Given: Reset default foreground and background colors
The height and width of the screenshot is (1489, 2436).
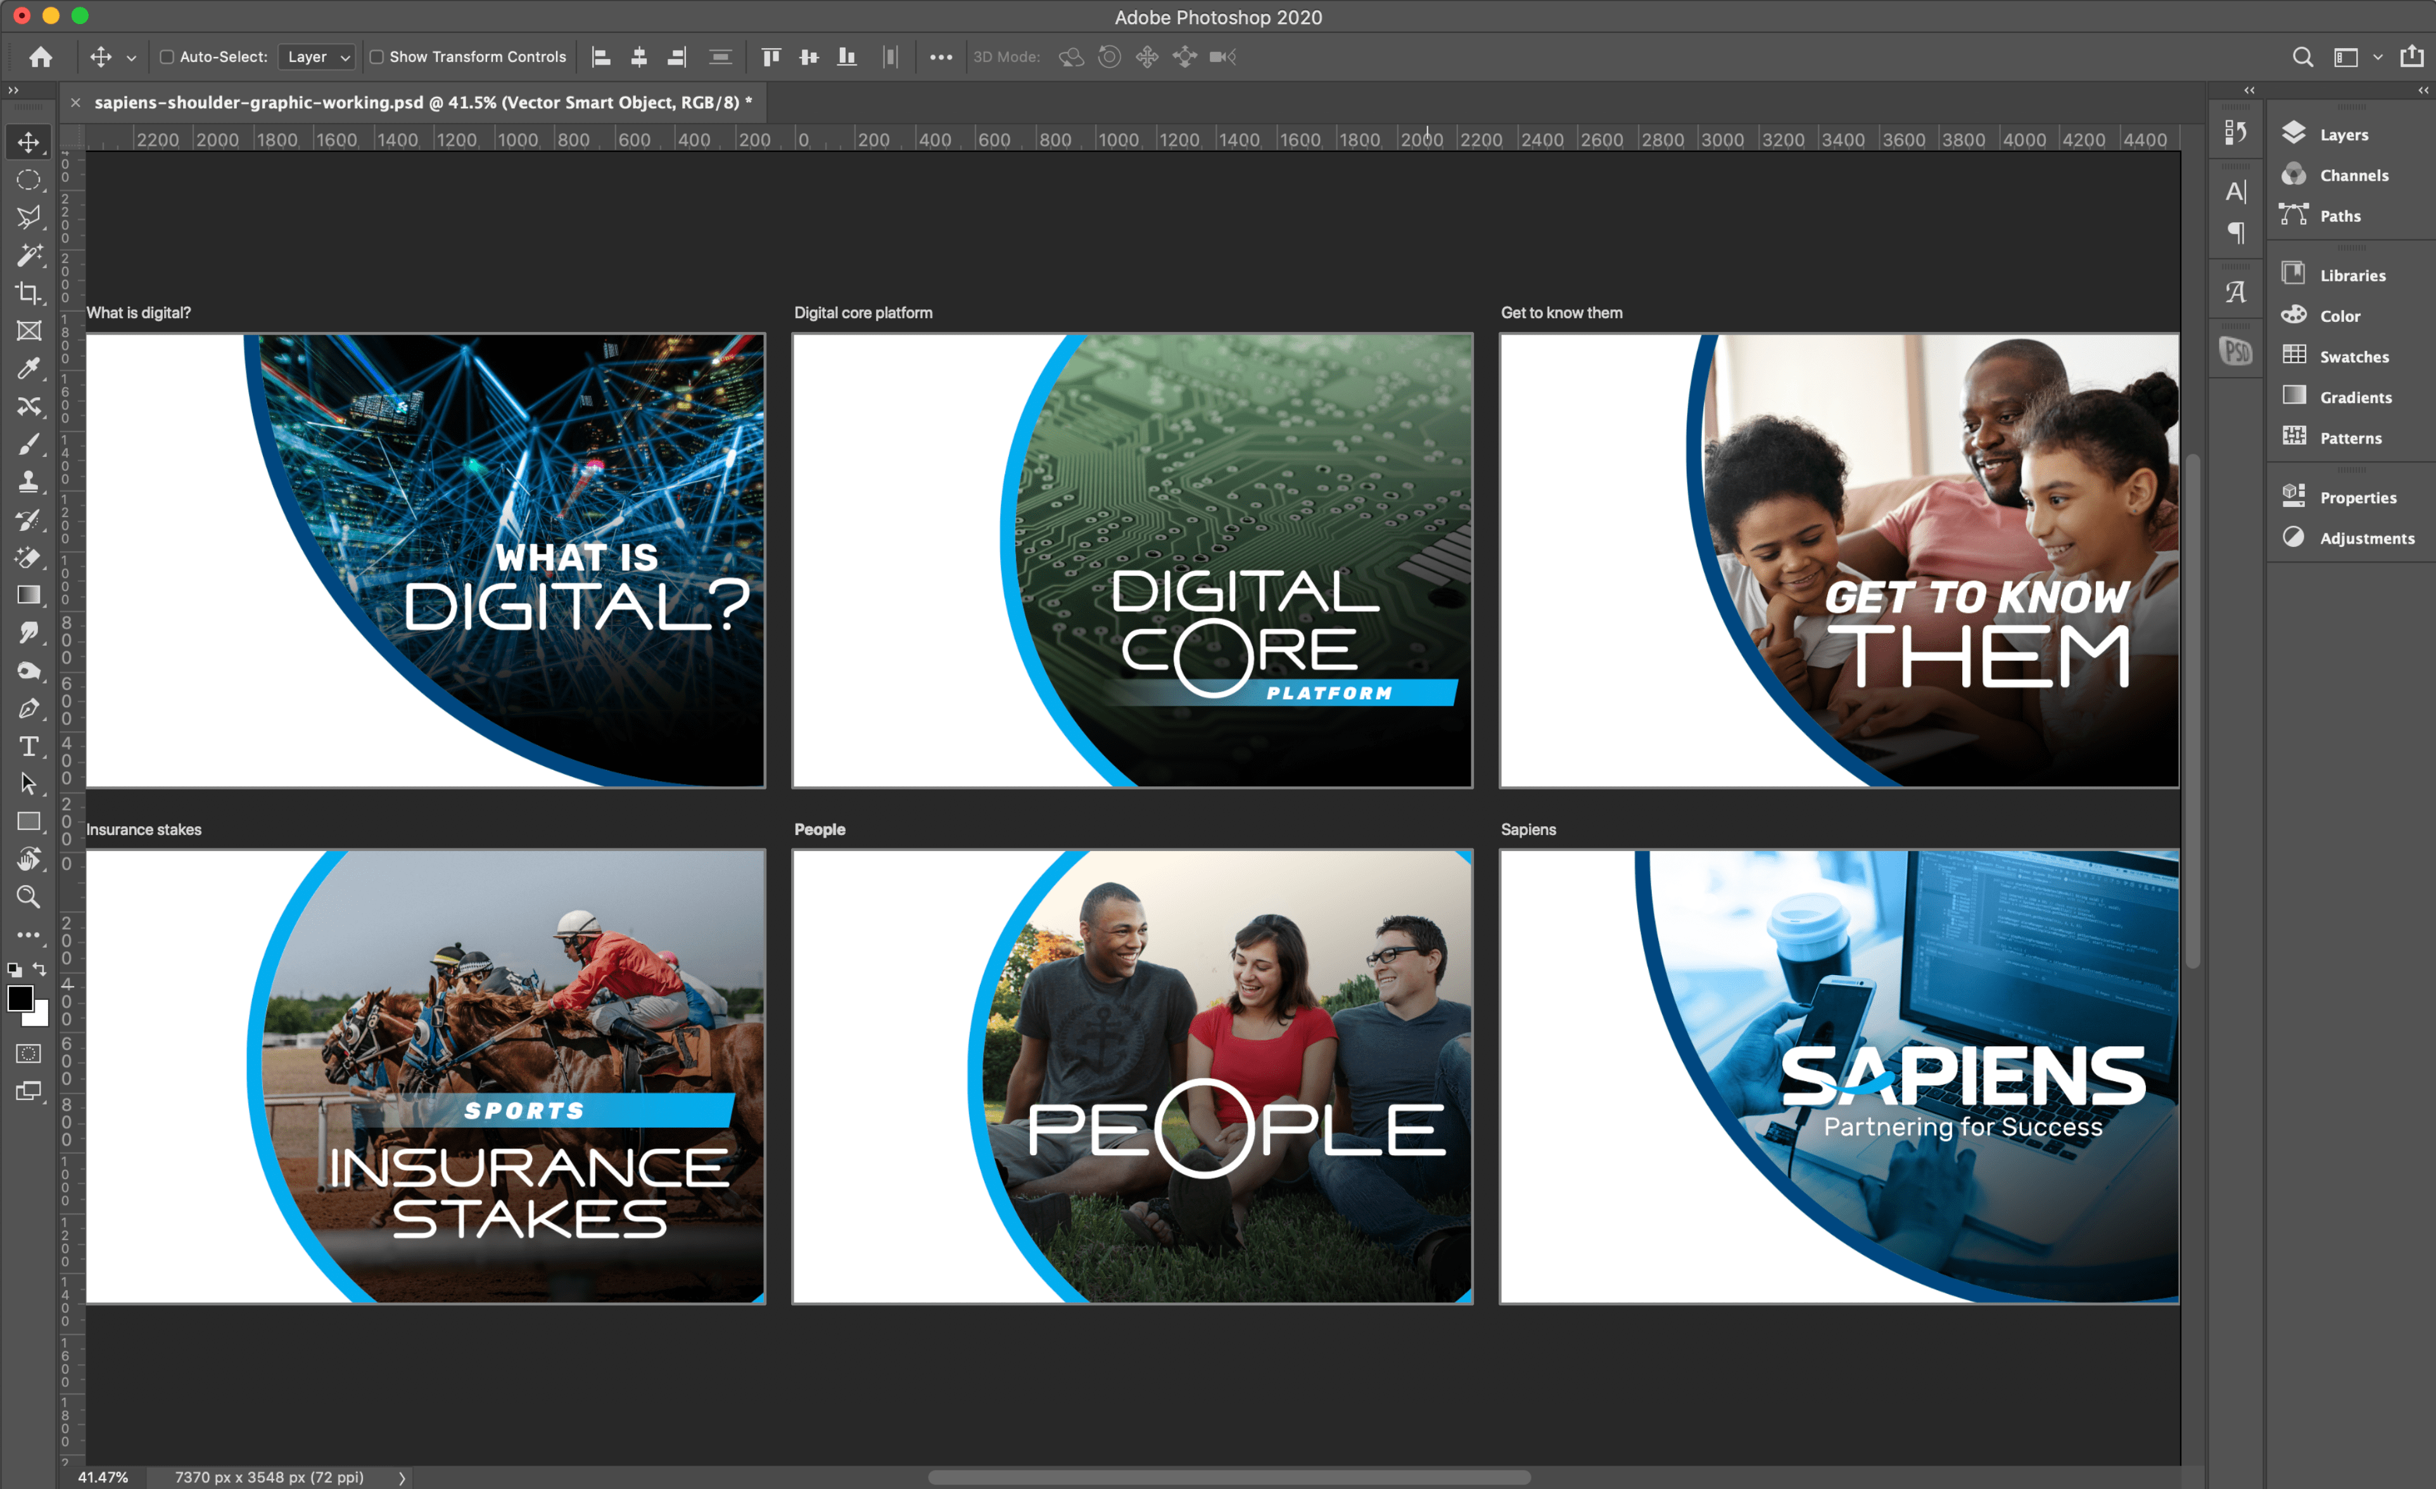Looking at the screenshot, I should click(x=14, y=970).
